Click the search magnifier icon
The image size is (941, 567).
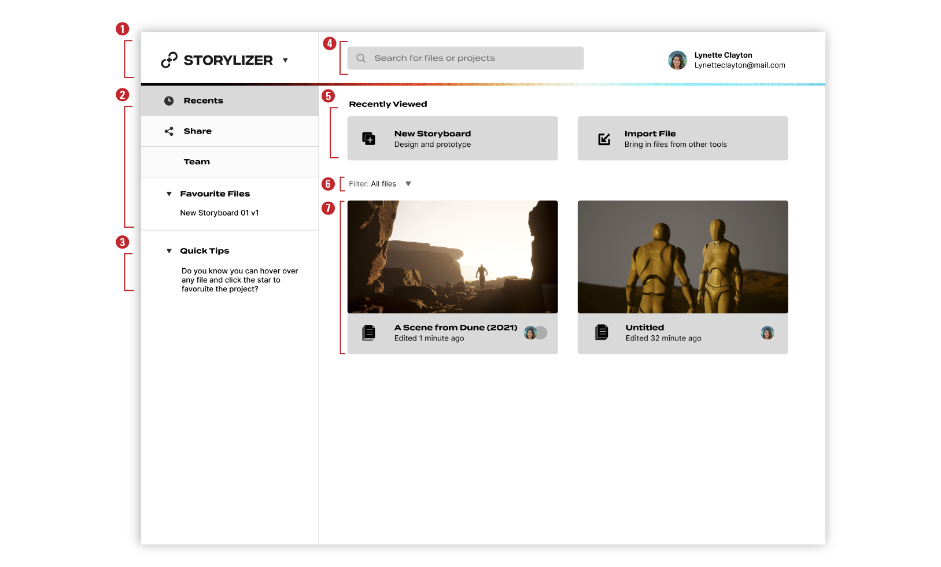pos(361,58)
